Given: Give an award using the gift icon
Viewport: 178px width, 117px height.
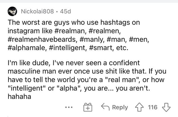Looking at the screenshot, I should (88, 107).
